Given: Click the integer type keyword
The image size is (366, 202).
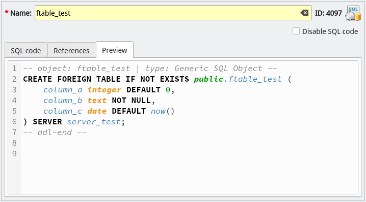Looking at the screenshot, I should click(104, 90).
